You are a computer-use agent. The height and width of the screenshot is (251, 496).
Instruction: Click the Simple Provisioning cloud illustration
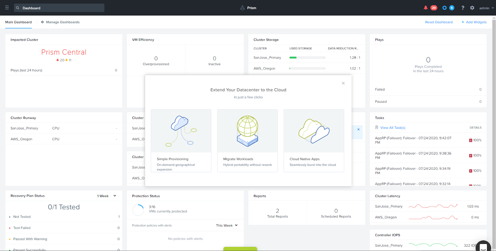click(x=181, y=131)
